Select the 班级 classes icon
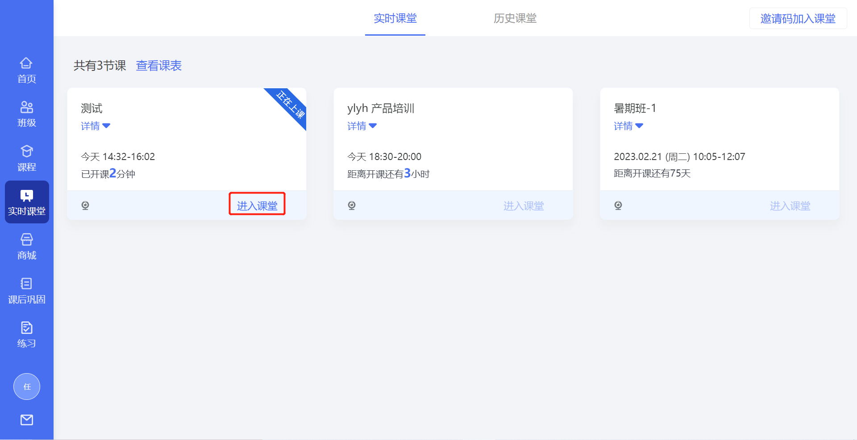This screenshot has height=440, width=857. (x=26, y=113)
